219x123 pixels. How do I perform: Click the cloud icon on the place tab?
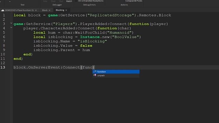pyautogui.click(x=3, y=10)
